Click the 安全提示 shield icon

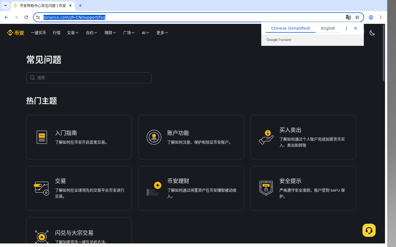tap(266, 188)
